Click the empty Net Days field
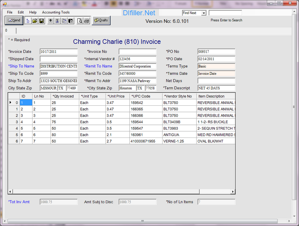299x226 pixels. click(216, 81)
